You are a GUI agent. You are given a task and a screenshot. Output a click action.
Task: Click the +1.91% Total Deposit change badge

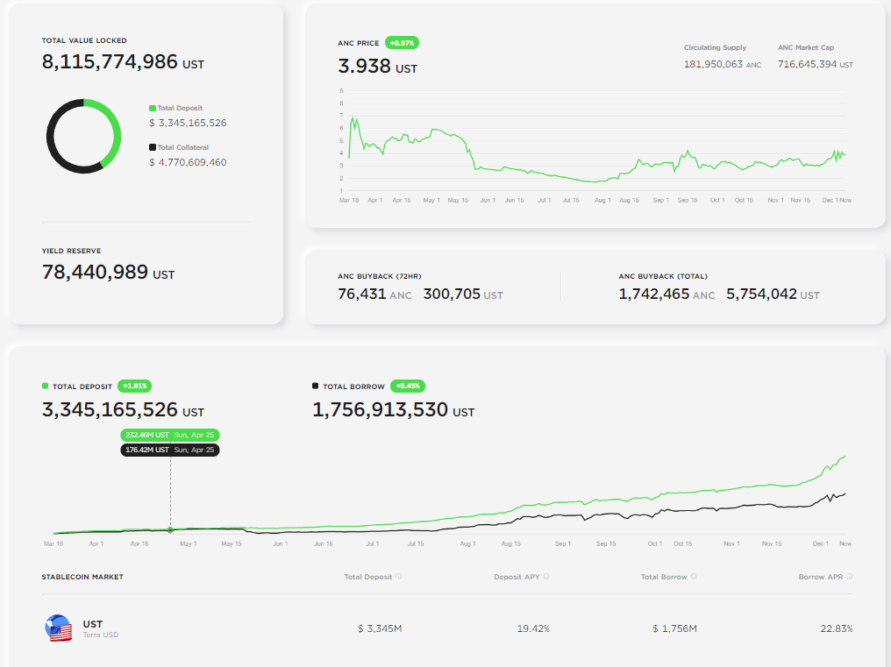pos(135,386)
